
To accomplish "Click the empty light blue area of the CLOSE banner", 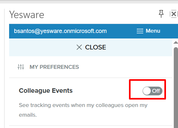I will (139, 47).
